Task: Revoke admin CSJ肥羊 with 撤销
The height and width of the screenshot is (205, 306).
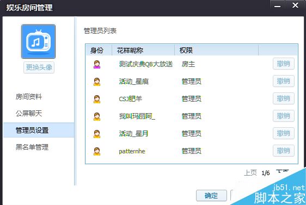Action: (x=284, y=98)
